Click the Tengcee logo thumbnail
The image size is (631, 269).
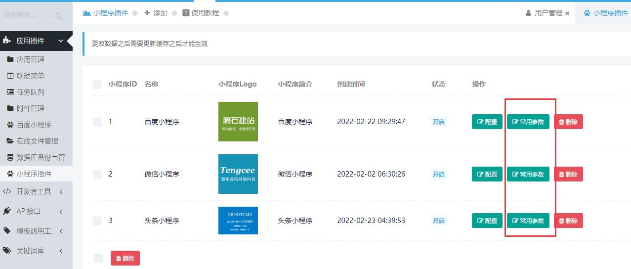pos(238,174)
